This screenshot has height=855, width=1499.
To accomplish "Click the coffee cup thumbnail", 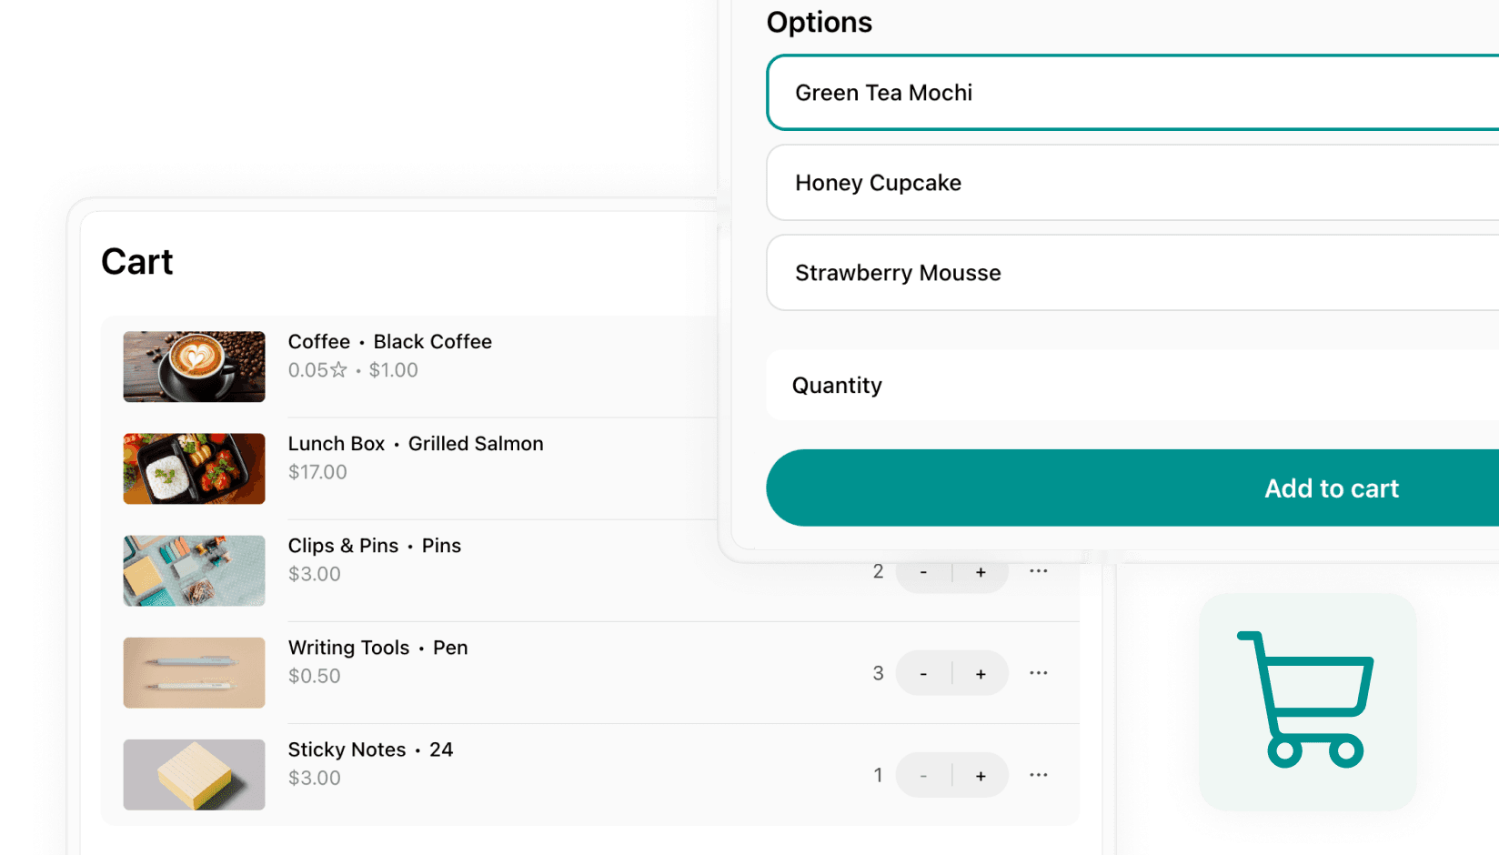I will click(x=194, y=367).
